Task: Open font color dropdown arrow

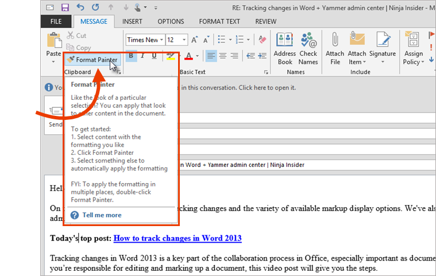Action: (x=198, y=56)
